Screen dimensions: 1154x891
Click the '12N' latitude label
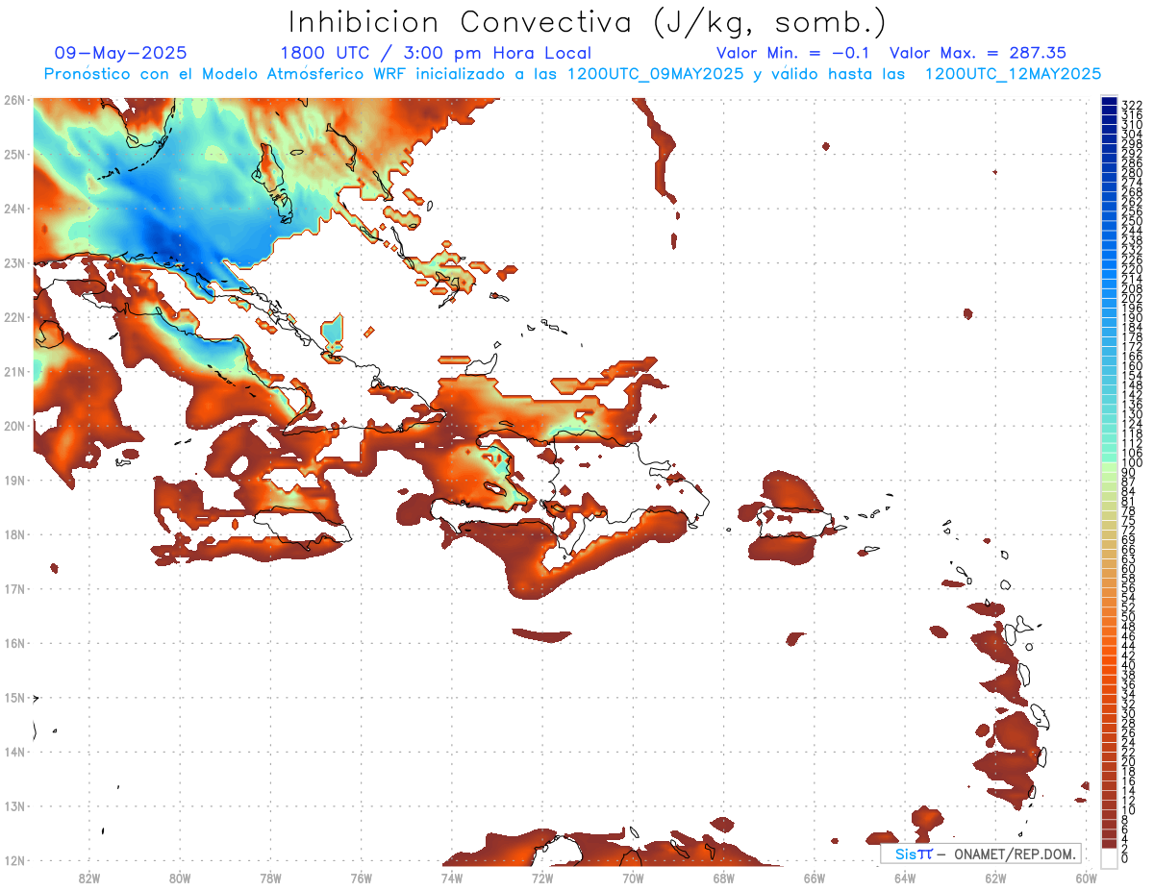tap(13, 860)
